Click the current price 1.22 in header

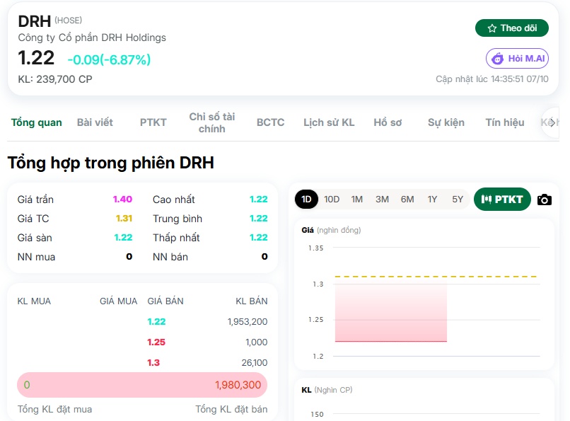[x=36, y=58]
